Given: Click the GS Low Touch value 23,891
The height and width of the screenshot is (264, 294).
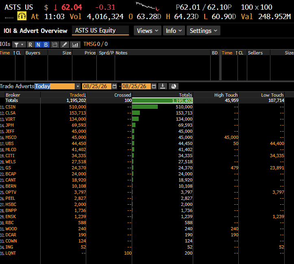Looking at the screenshot, I should pos(277,168).
